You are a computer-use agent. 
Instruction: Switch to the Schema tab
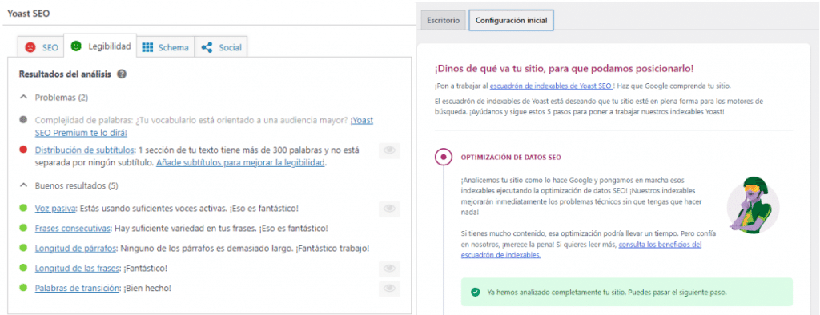coord(165,47)
